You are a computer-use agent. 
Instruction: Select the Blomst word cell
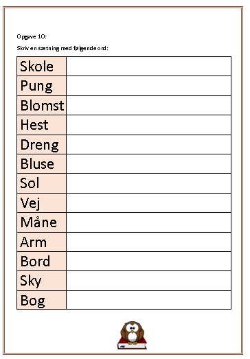41,105
